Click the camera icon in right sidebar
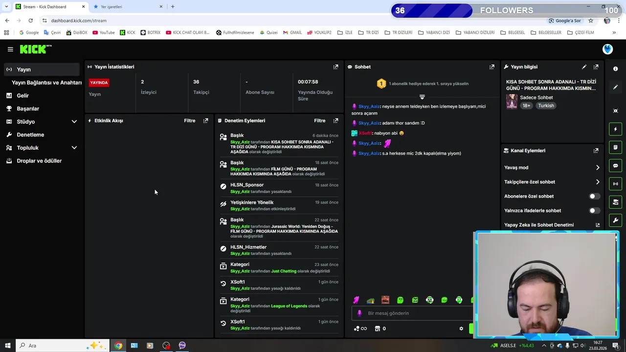Image resolution: width=626 pixels, height=352 pixels. coord(616,202)
